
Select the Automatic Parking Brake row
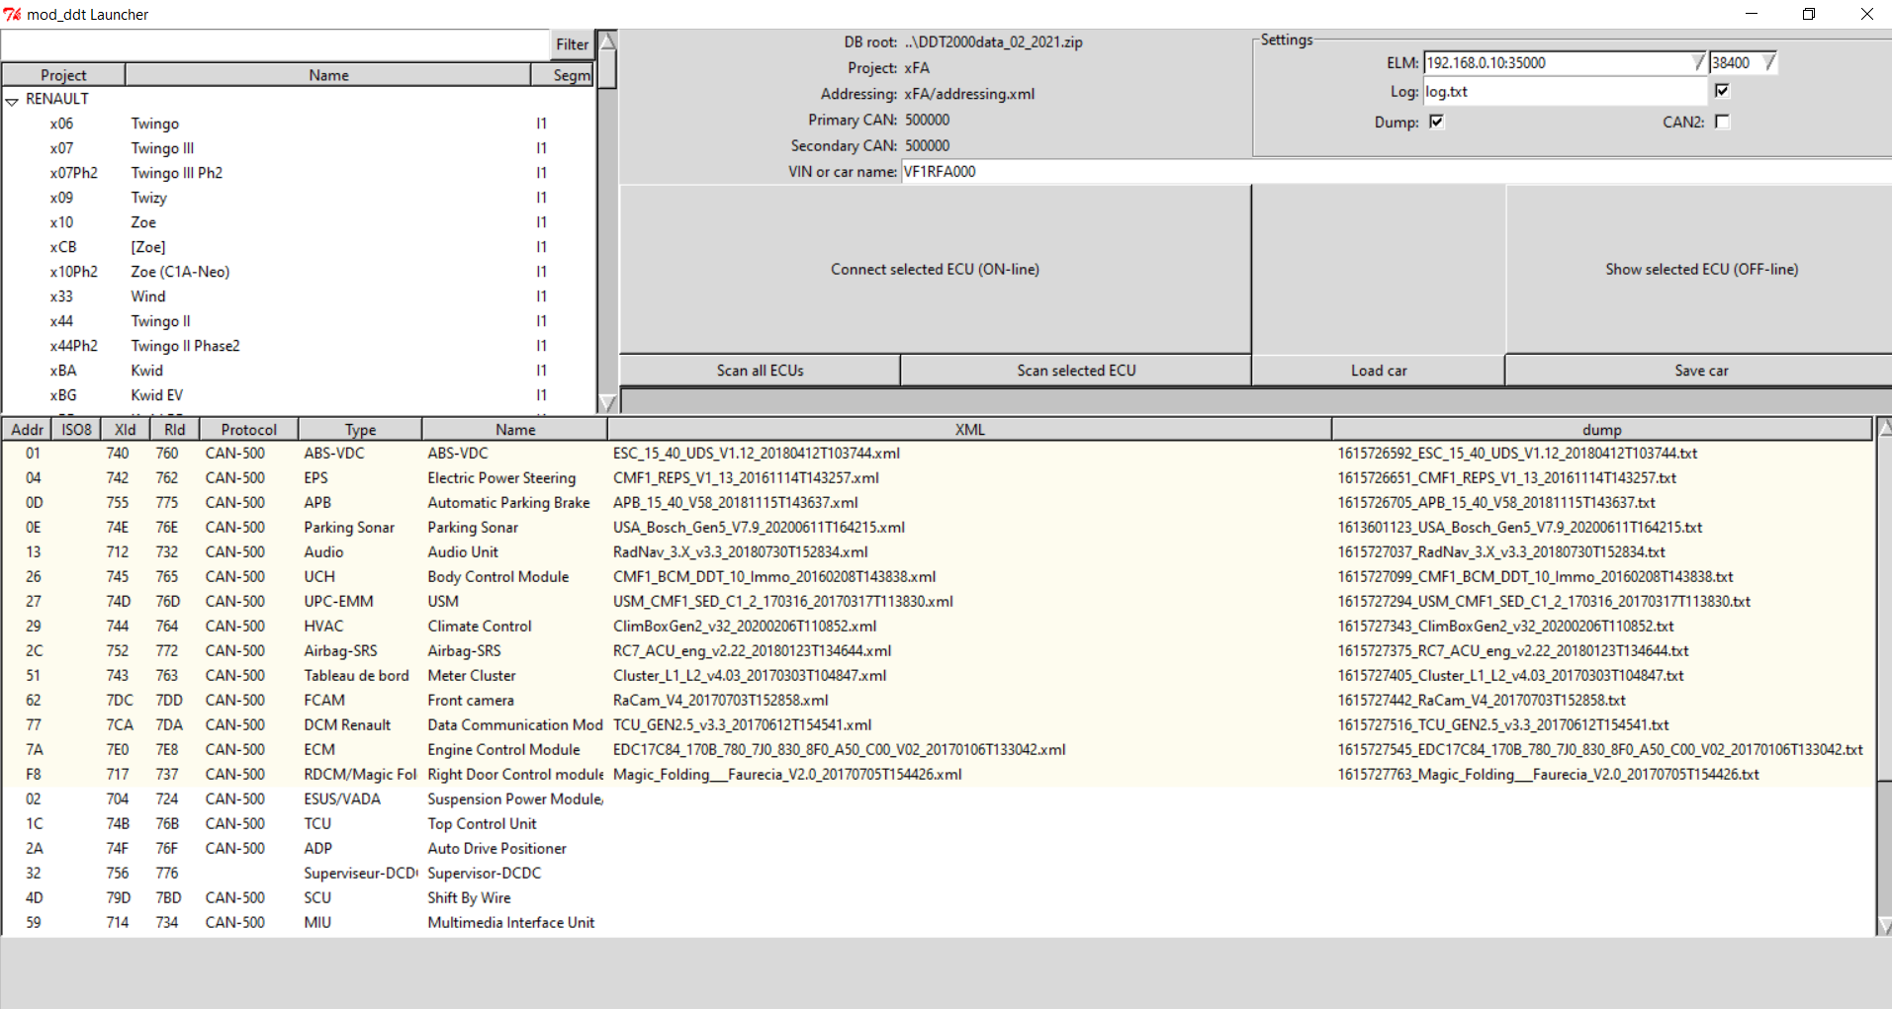click(x=938, y=503)
